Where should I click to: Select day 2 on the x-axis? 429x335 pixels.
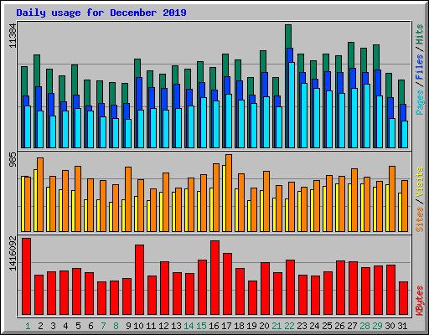(x=40, y=326)
